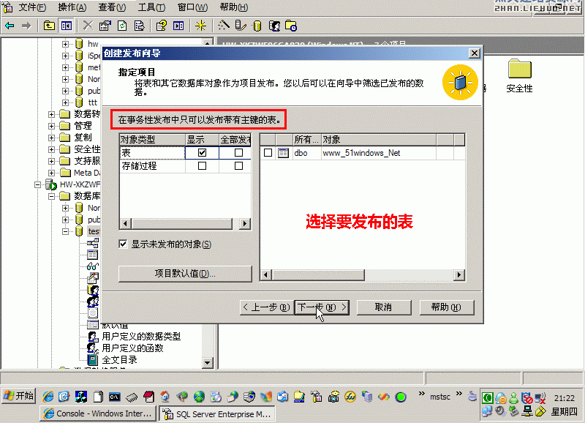Click the show/hide action pane icon
The height and width of the screenshot is (423, 585).
tap(178, 26)
